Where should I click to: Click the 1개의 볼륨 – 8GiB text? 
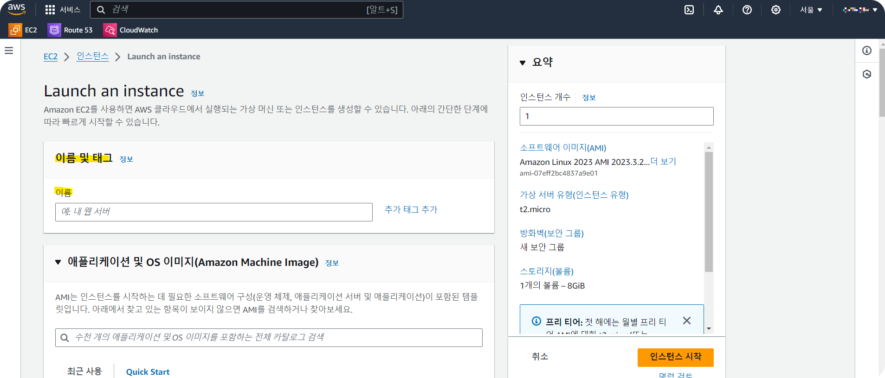click(552, 285)
